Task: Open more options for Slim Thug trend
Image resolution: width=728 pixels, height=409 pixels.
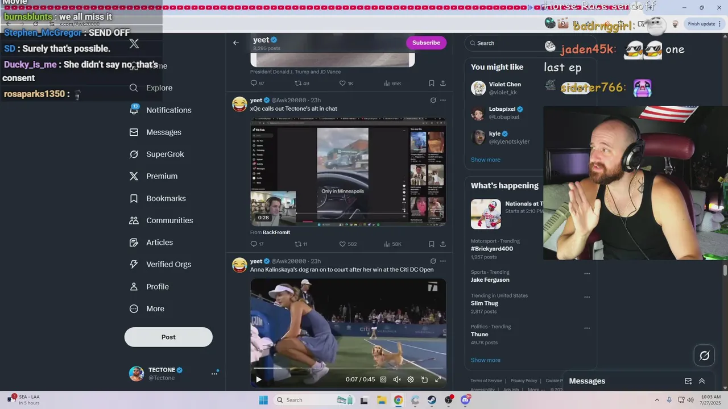Action: [x=587, y=297]
